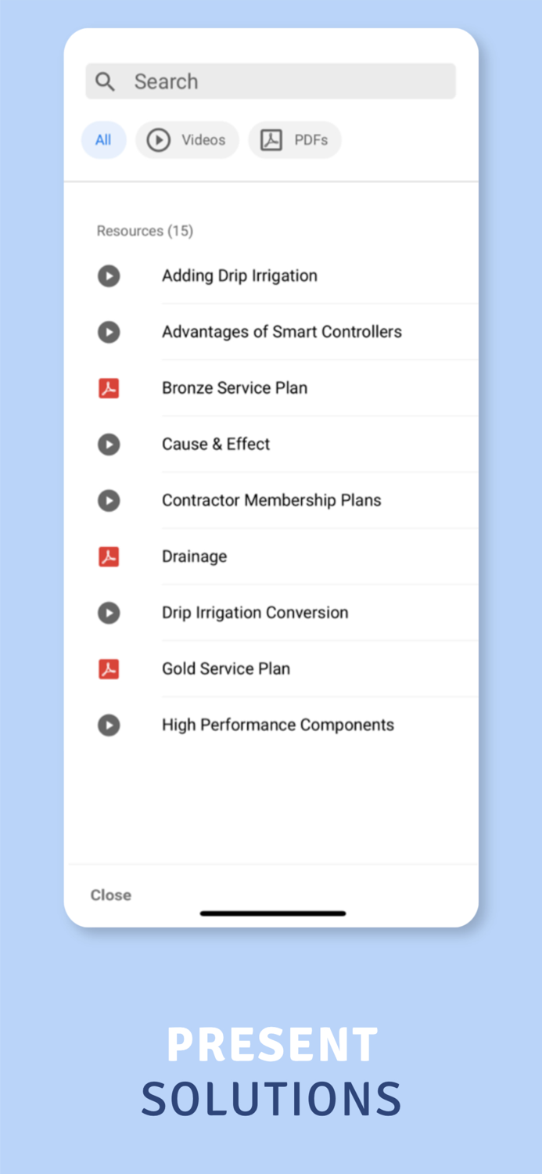
Task: Click the play icon beside Cause & Effect
Action: pyautogui.click(x=109, y=444)
